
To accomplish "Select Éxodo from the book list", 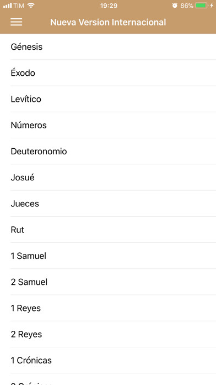I will (x=108, y=73).
